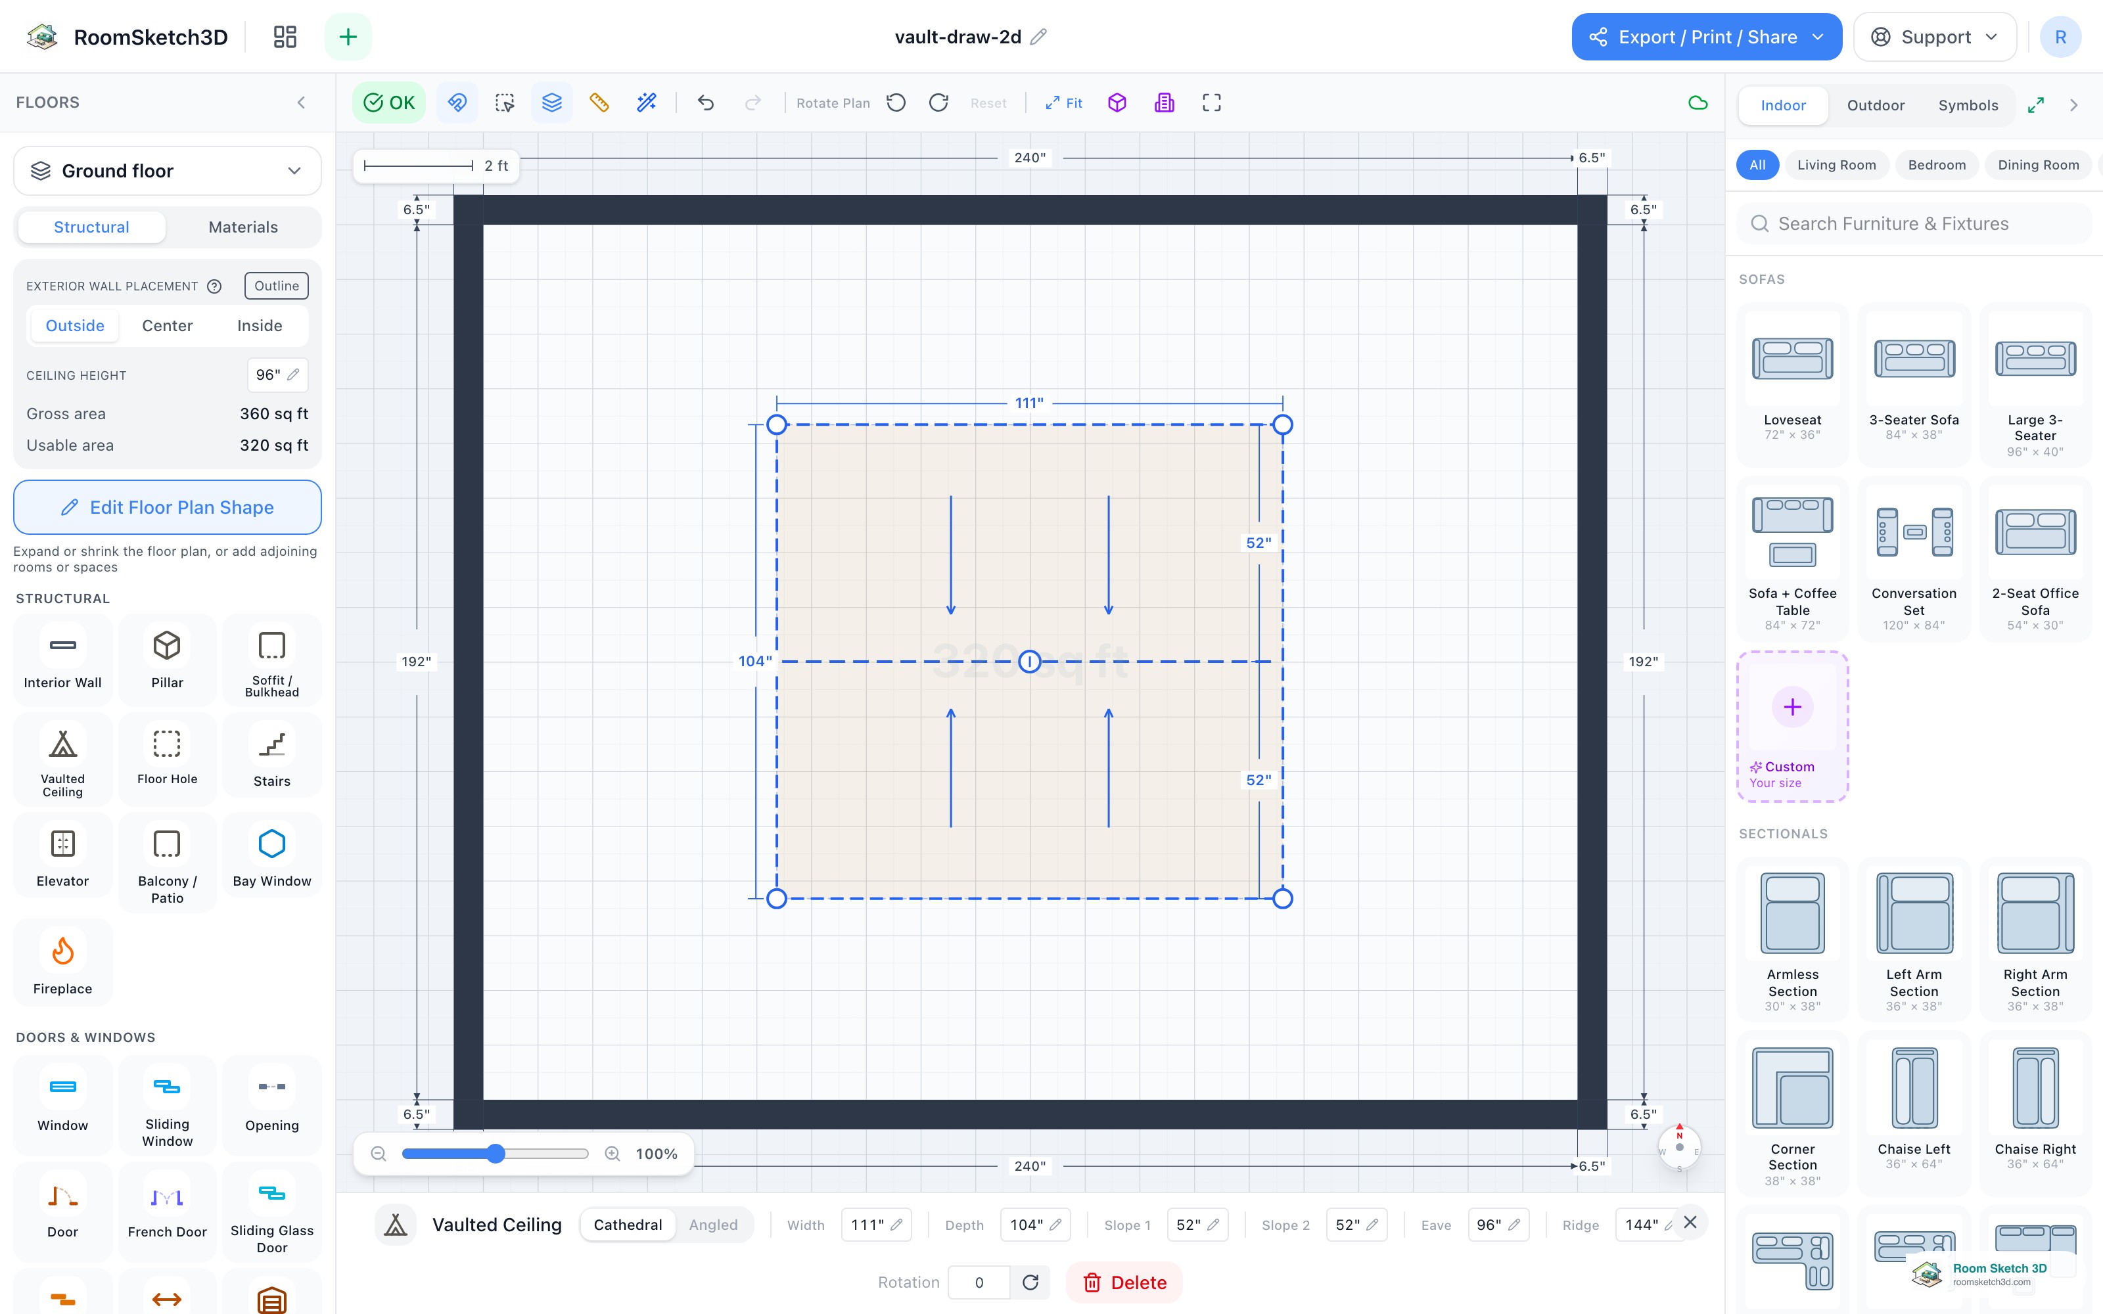Image resolution: width=2103 pixels, height=1314 pixels.
Task: Rotate plan clockwise
Action: pos(938,102)
